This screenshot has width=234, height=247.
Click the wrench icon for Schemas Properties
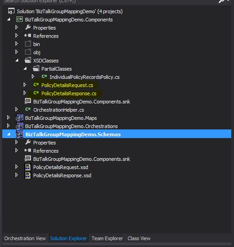[x=28, y=142]
